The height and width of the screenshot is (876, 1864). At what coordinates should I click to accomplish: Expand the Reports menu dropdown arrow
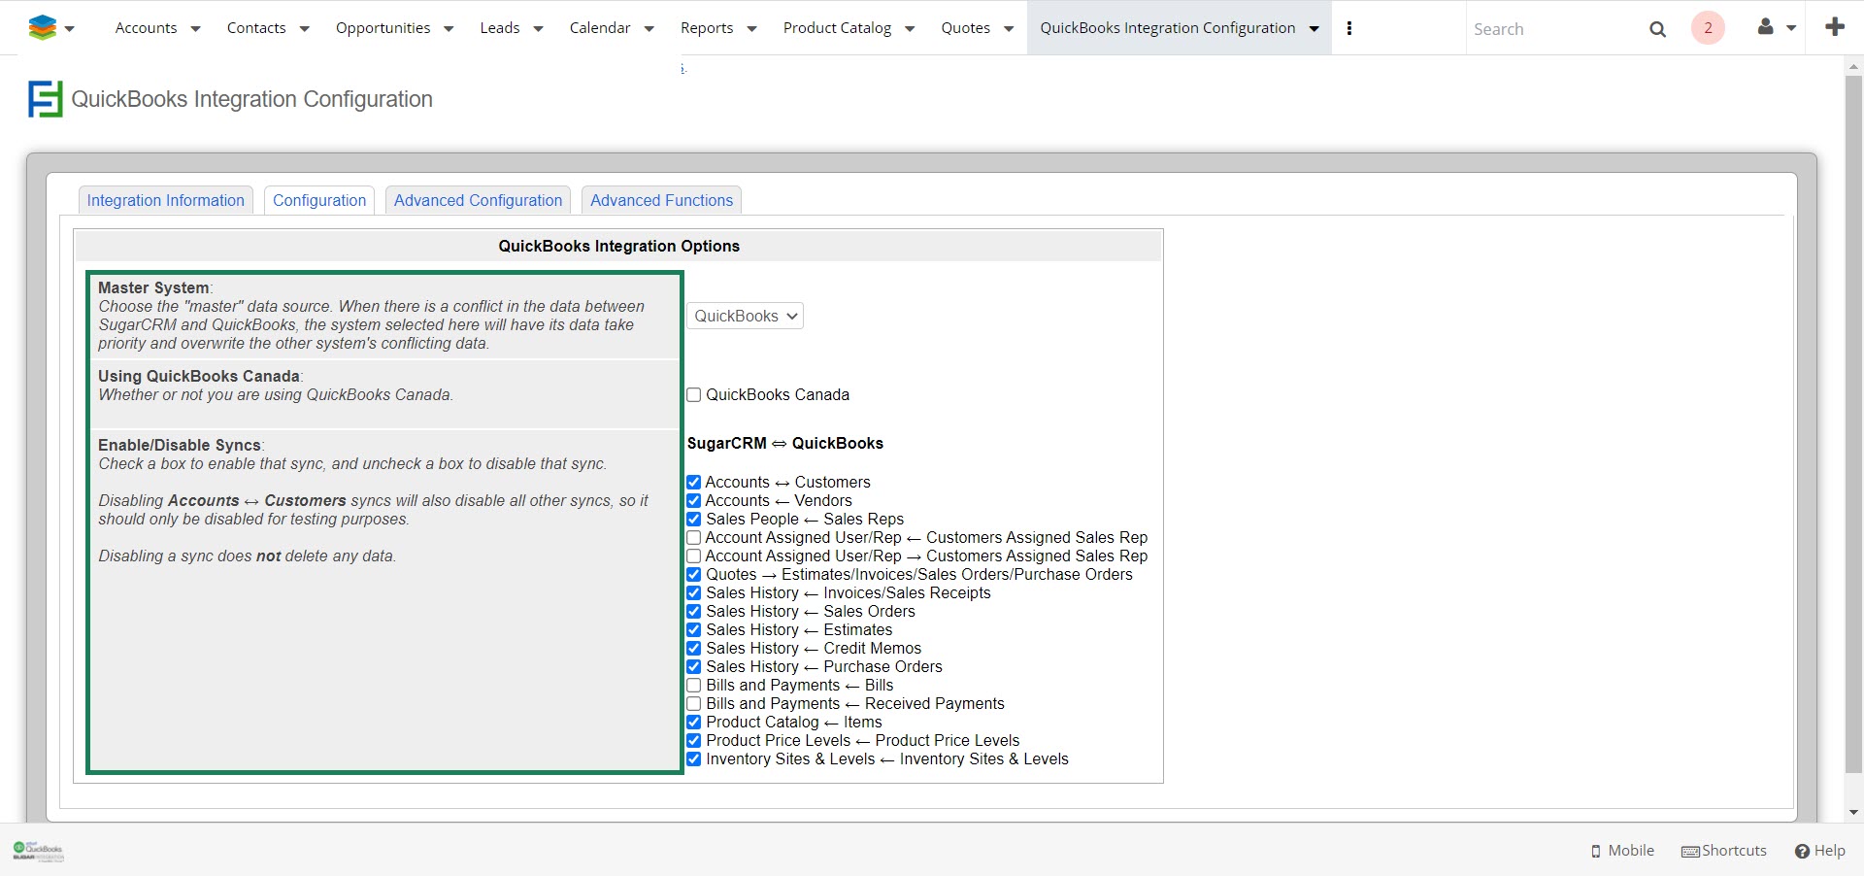pyautogui.click(x=751, y=29)
